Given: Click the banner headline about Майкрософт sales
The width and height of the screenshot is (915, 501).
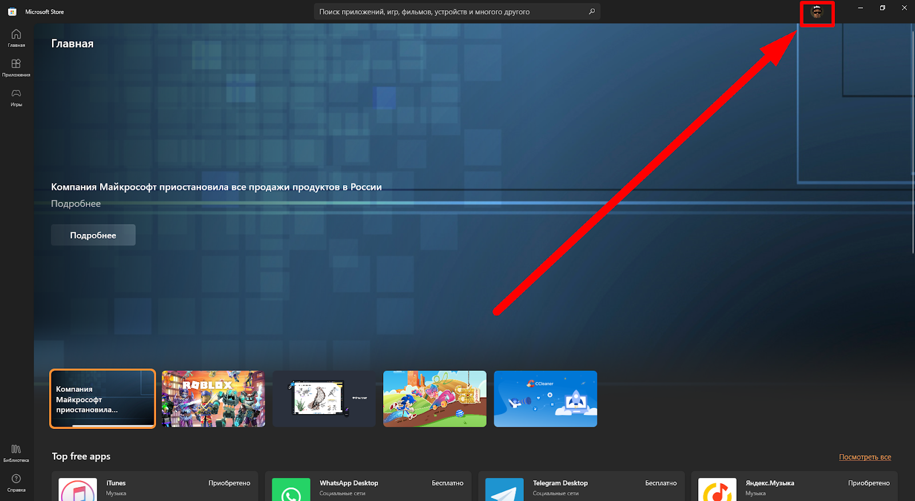Looking at the screenshot, I should click(216, 187).
